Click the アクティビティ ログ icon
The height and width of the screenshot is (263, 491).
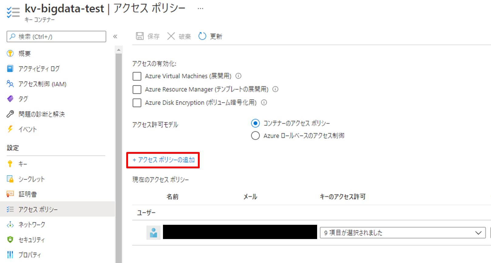point(10,69)
